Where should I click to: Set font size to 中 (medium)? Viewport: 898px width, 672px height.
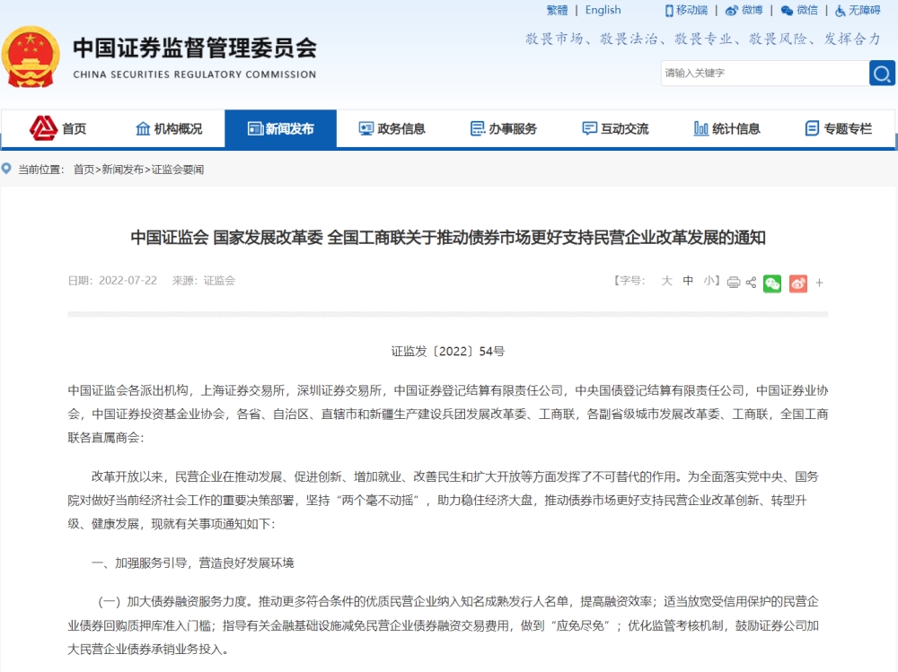tap(688, 281)
